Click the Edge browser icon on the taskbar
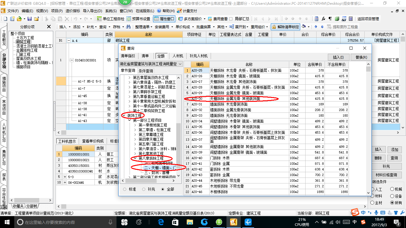406x228 pixels. 161,222
